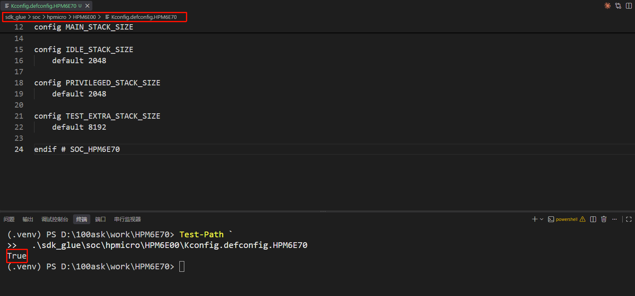
Task: Click the 'endif # SOC_HPM6E70' line
Action: (x=77, y=149)
